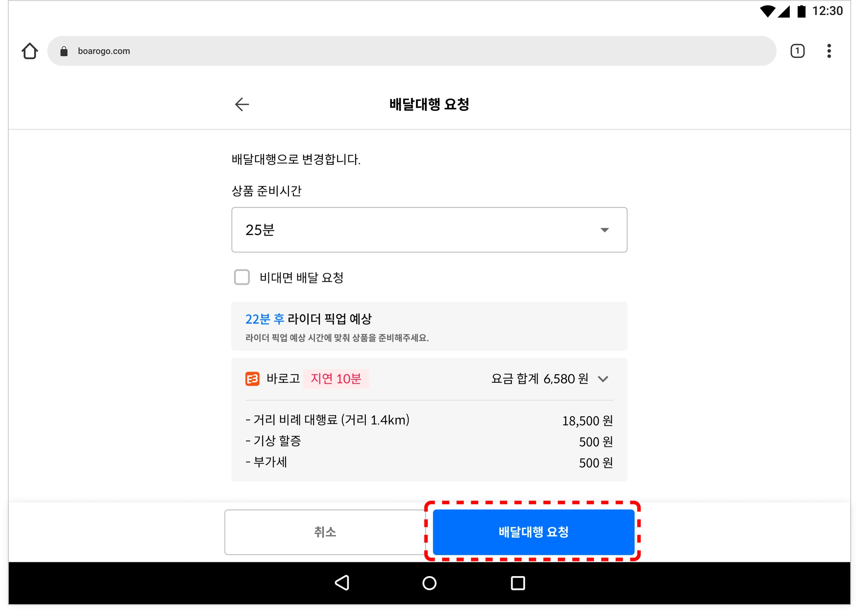
Task: Tap the browser home icon
Action: [30, 51]
